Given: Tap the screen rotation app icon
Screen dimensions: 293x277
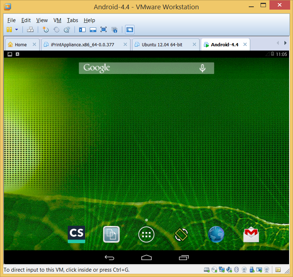Looking at the screenshot, I should click(x=181, y=235).
